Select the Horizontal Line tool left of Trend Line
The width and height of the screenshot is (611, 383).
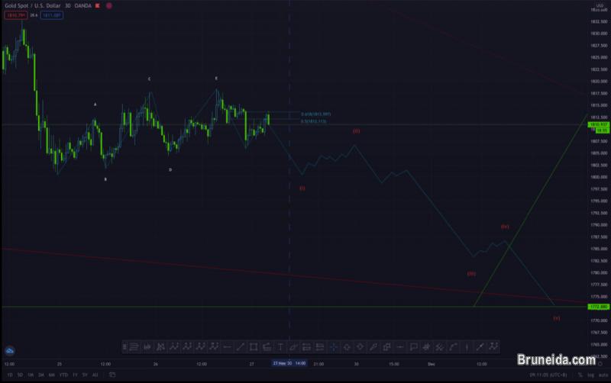[x=227, y=347]
